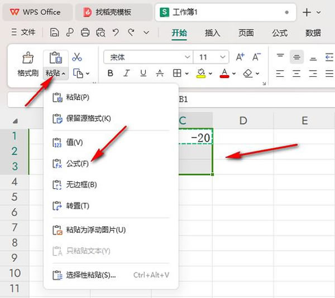Click the Print icon
Screen dimensions: 335x298
(x=85, y=33)
